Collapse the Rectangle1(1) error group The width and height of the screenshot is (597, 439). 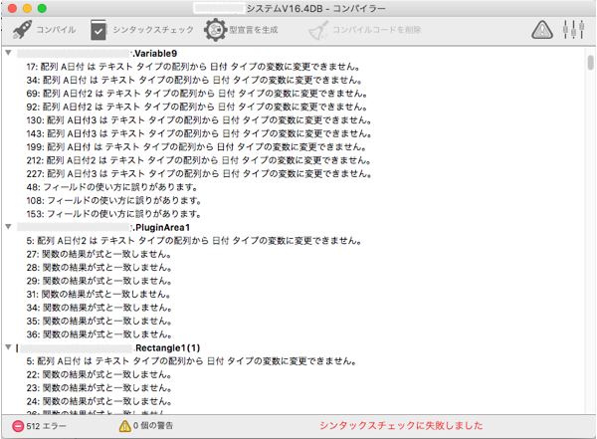tap(8, 347)
